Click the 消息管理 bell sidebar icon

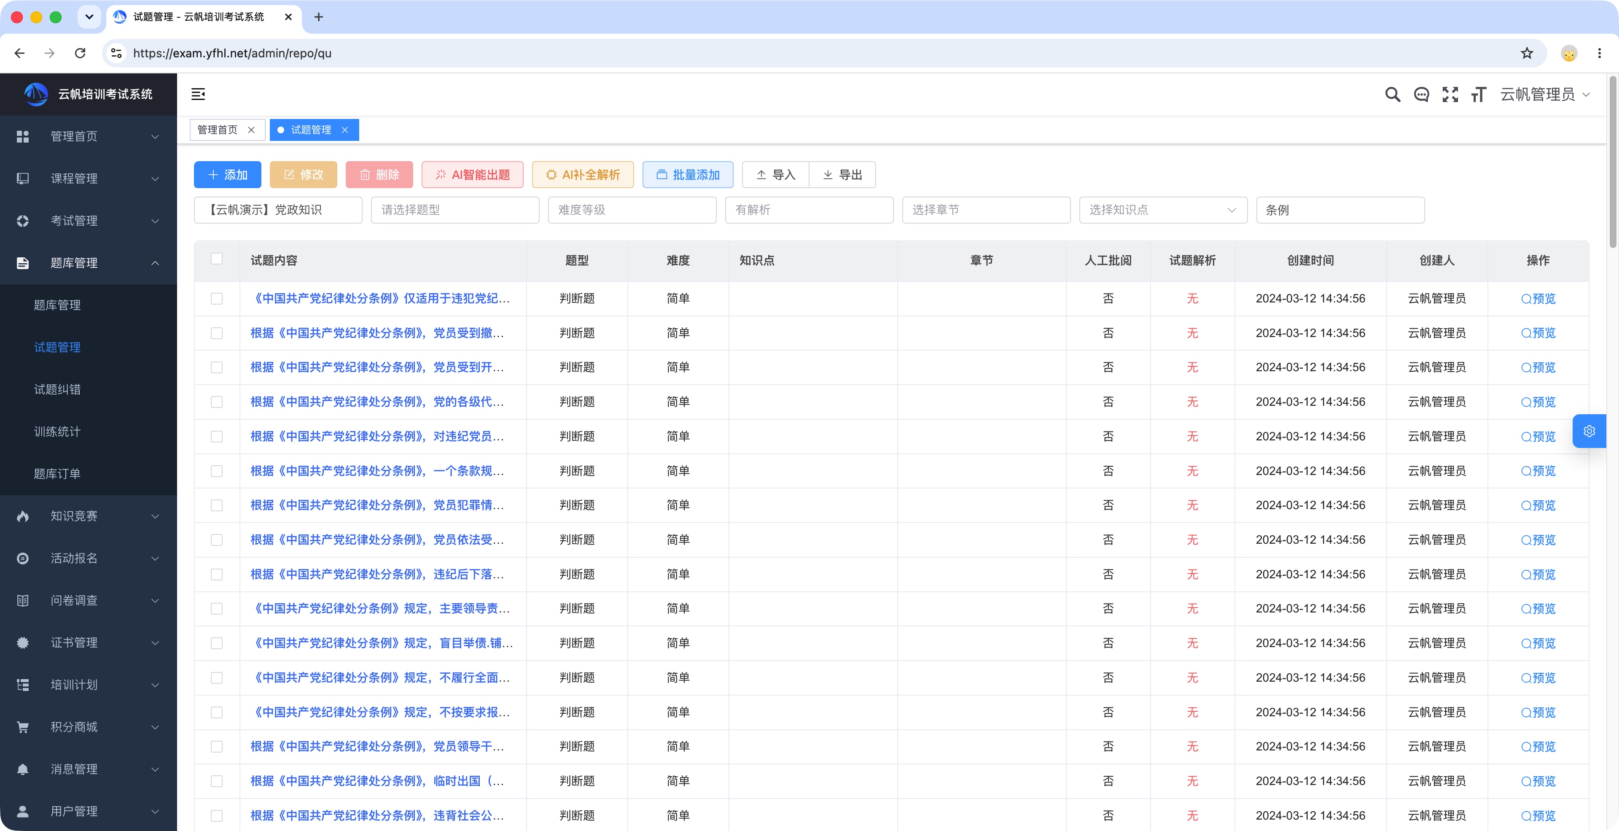click(23, 769)
